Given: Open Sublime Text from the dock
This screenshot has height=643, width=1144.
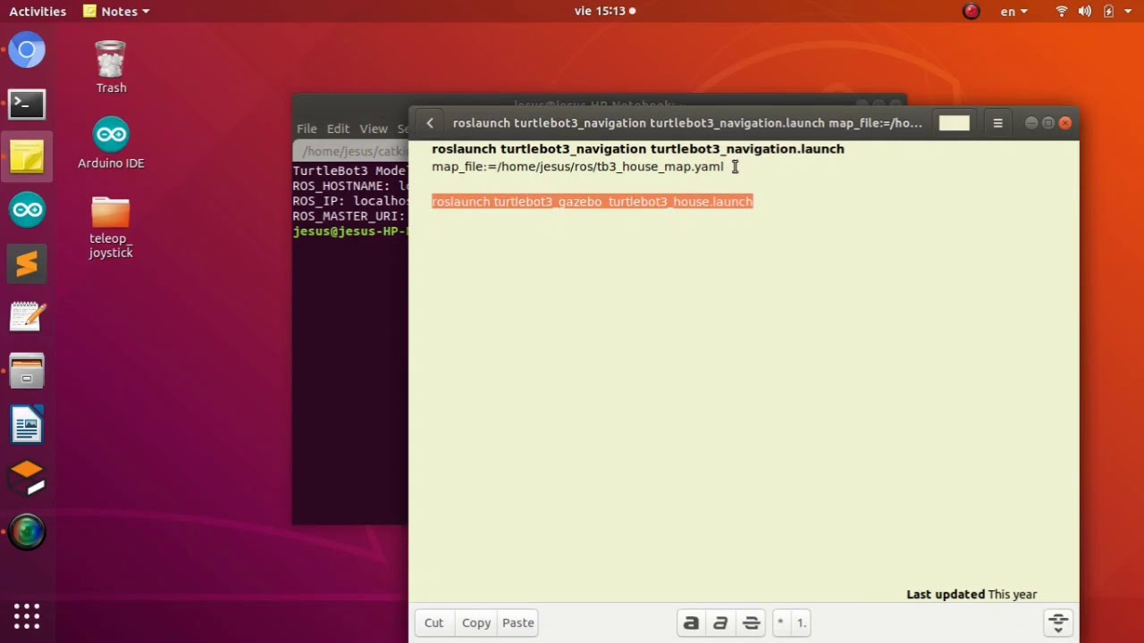Looking at the screenshot, I should coord(27,263).
